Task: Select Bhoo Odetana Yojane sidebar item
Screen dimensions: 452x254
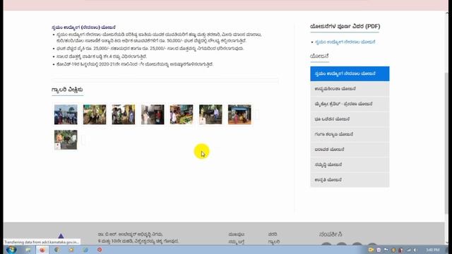Action: tap(350, 119)
